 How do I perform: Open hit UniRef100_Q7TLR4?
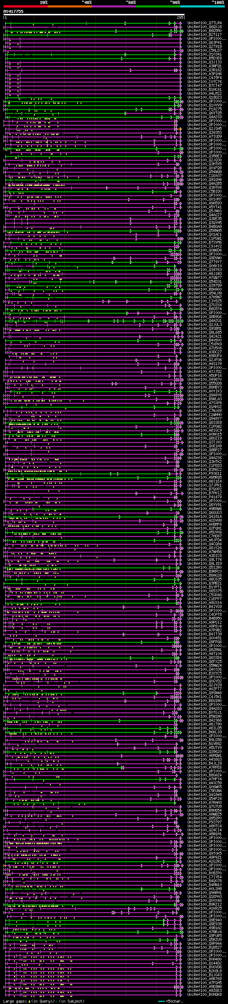coord(204,23)
